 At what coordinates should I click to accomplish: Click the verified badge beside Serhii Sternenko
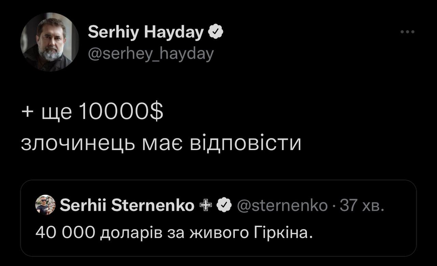(224, 205)
